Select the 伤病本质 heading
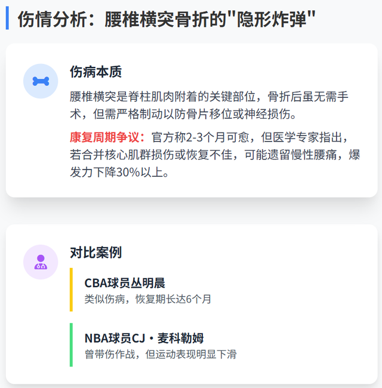Screen dimensions: 382x388 (x=95, y=72)
